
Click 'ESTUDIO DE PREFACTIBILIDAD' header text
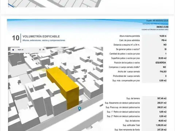[x=155, y=24]
